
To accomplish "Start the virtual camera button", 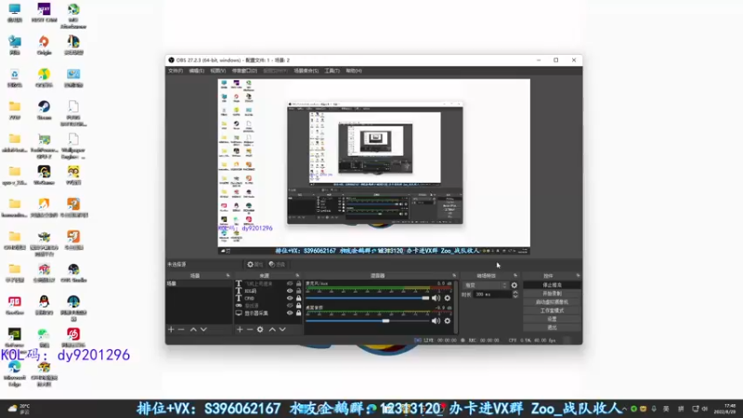I will [x=552, y=302].
